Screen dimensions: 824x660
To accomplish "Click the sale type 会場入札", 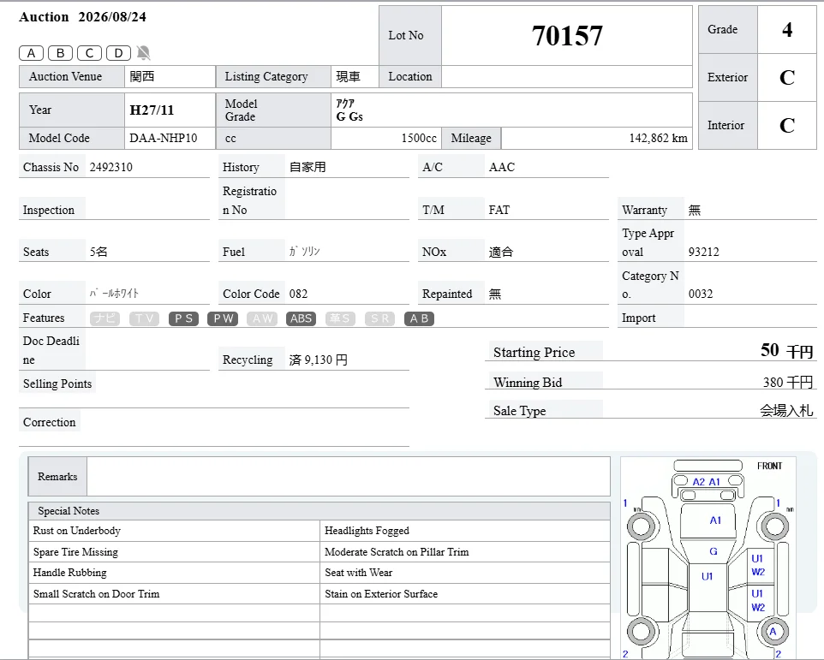I will click(786, 411).
